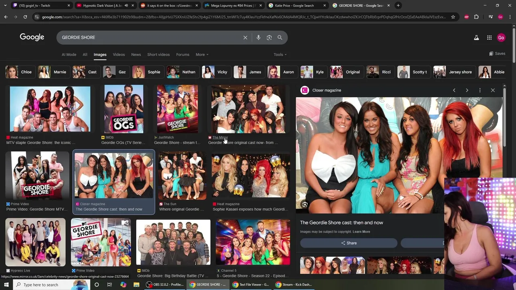Click the magnifier search submit icon

click(280, 37)
